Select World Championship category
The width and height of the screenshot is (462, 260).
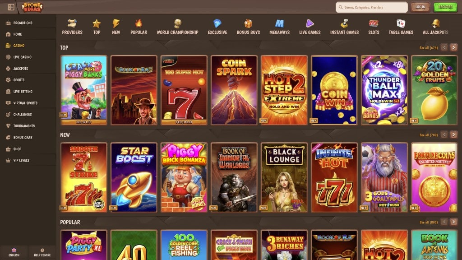click(177, 27)
